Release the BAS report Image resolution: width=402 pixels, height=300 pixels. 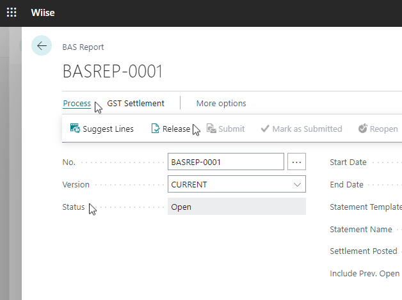click(170, 129)
